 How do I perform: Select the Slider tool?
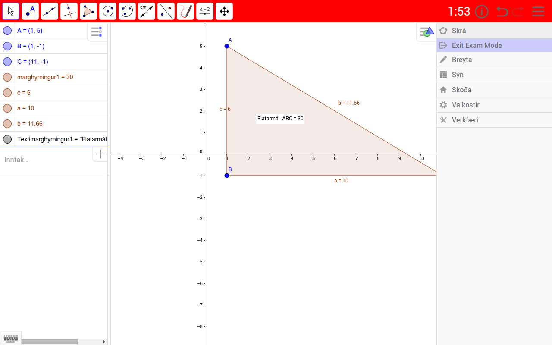click(204, 11)
